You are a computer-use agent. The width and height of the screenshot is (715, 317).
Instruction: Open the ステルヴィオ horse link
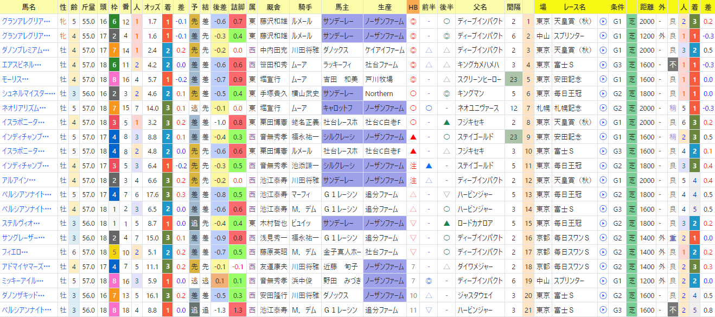(x=21, y=223)
